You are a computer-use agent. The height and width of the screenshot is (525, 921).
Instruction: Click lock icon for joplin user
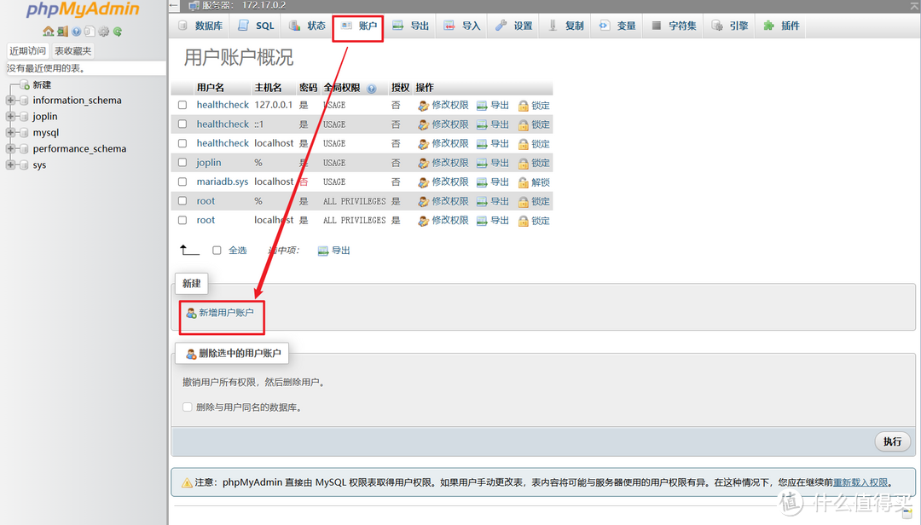point(523,164)
